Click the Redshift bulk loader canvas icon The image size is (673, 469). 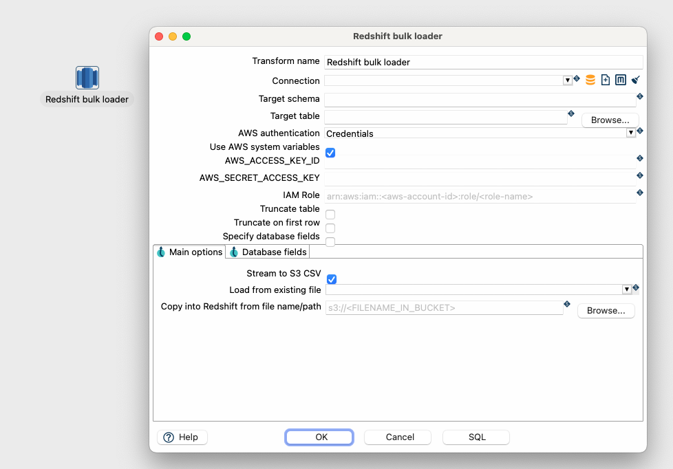[87, 78]
